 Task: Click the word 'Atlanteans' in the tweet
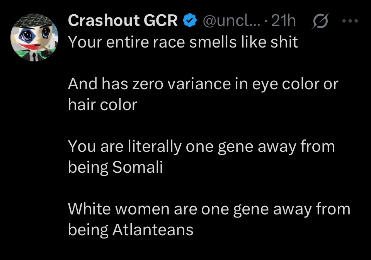(153, 230)
